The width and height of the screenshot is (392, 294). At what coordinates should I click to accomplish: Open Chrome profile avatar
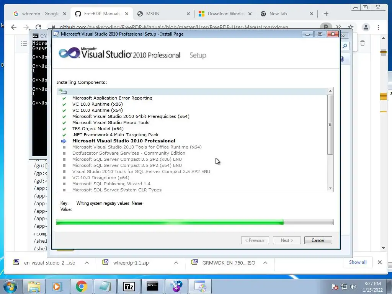pyautogui.click(x=366, y=27)
